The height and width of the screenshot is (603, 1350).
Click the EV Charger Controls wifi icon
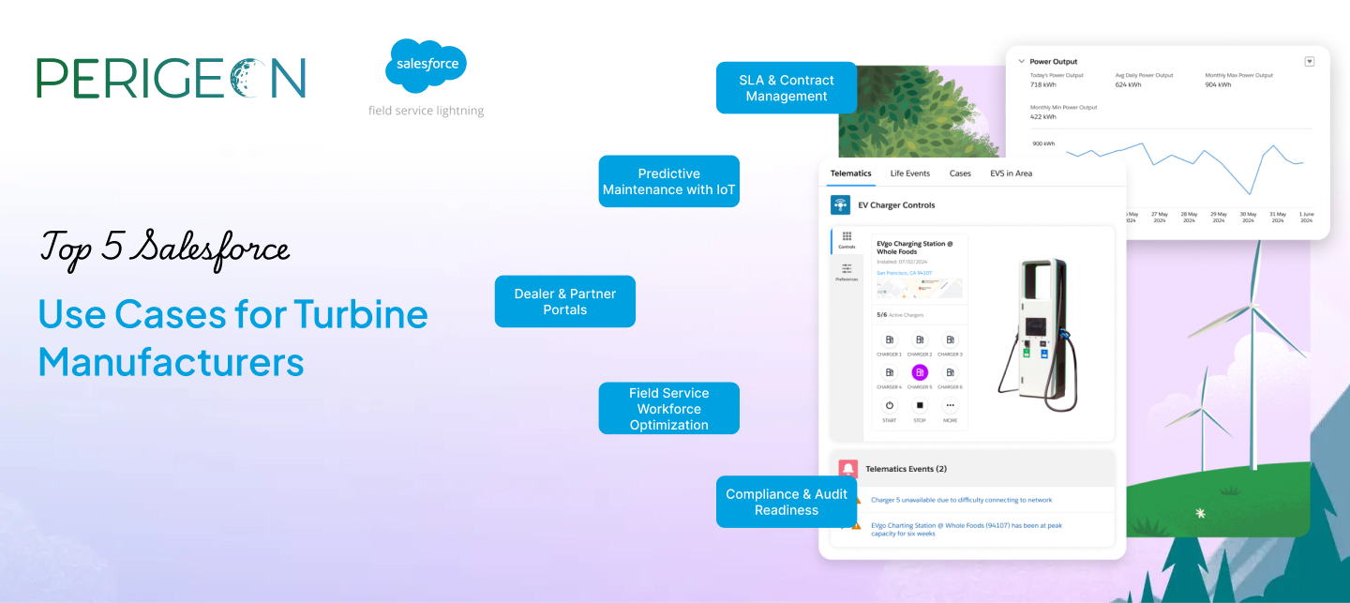[x=840, y=205]
